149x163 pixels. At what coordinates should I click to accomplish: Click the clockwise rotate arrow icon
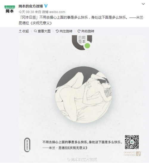click(x=79, y=31)
